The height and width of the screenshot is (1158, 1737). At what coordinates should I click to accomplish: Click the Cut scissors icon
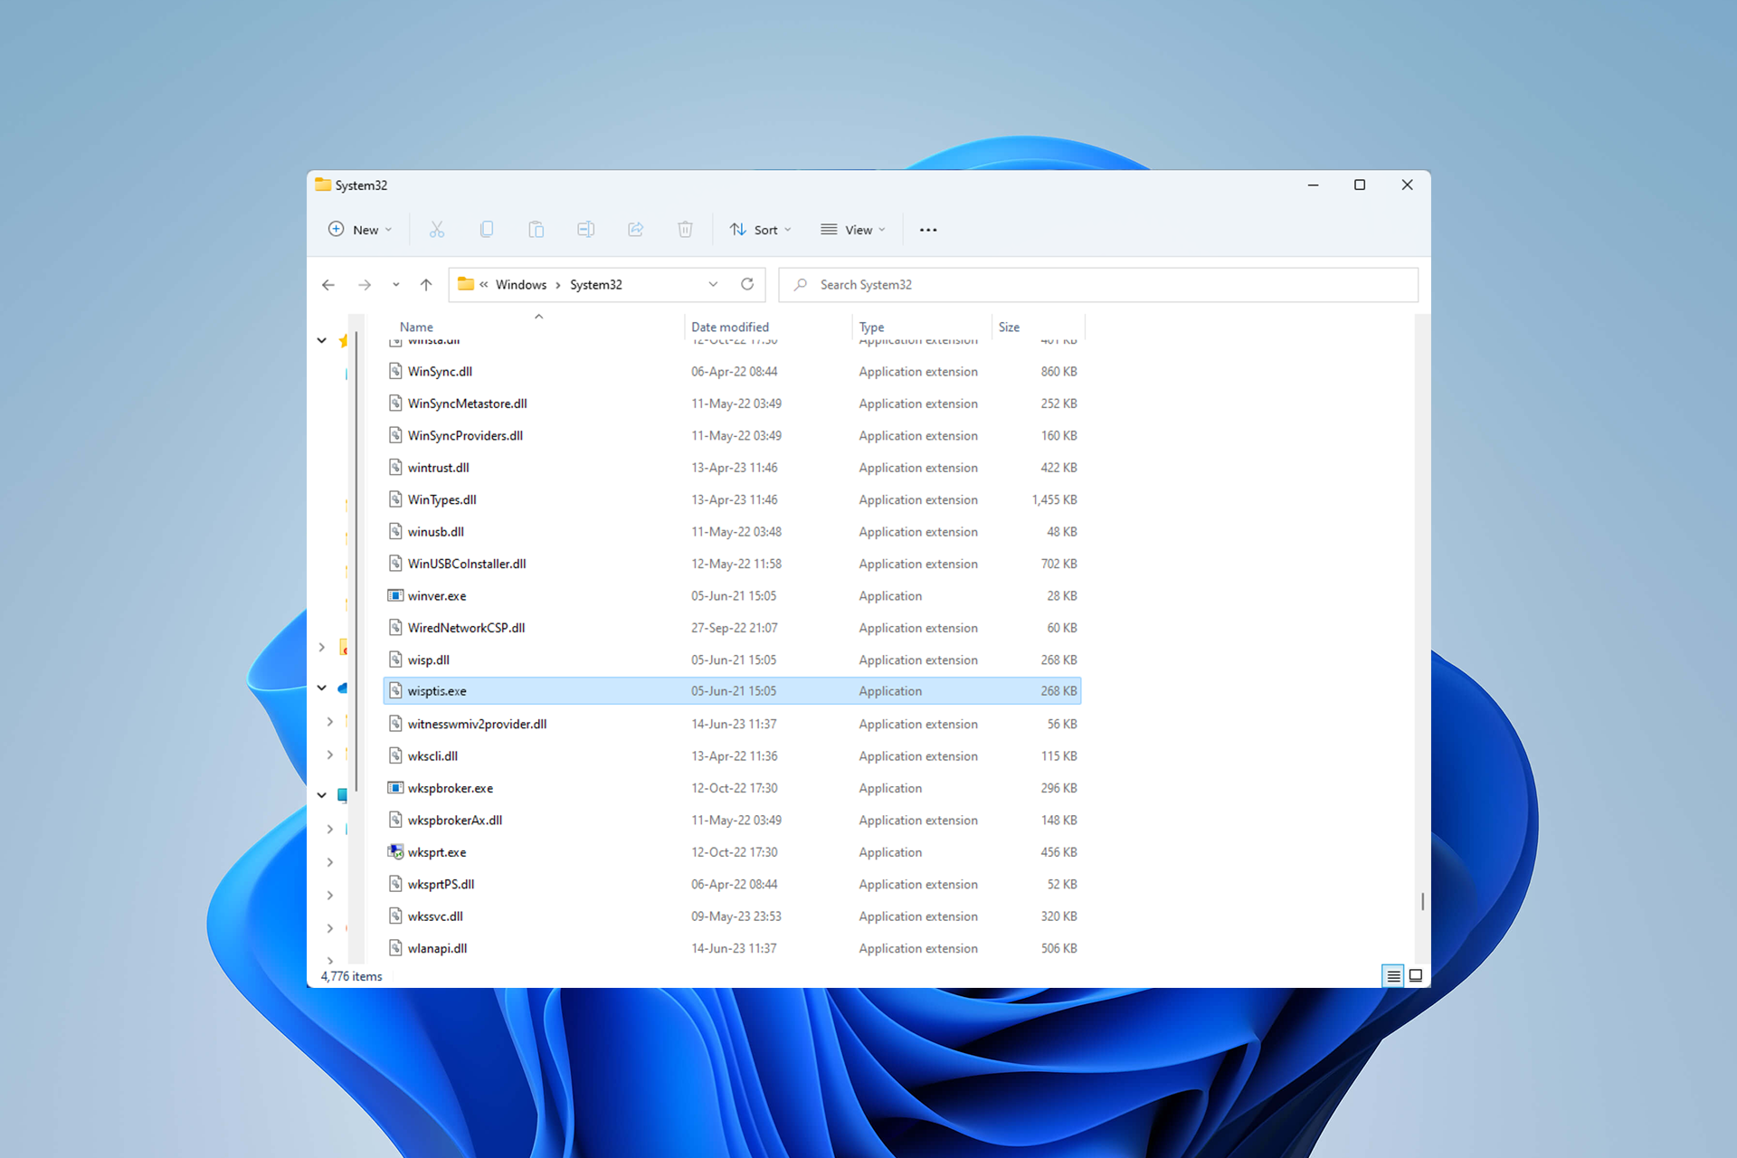click(437, 230)
